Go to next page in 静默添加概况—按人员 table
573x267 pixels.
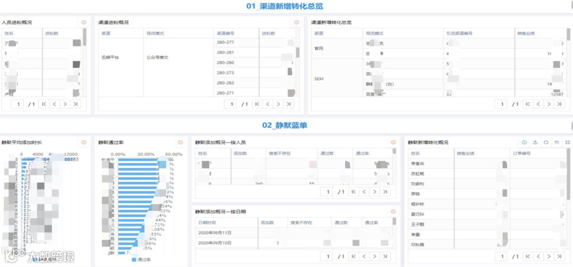[375, 192]
